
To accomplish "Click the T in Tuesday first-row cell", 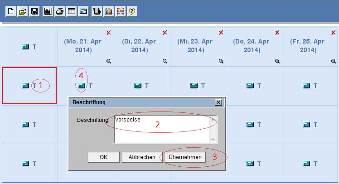I will pos(147,86).
